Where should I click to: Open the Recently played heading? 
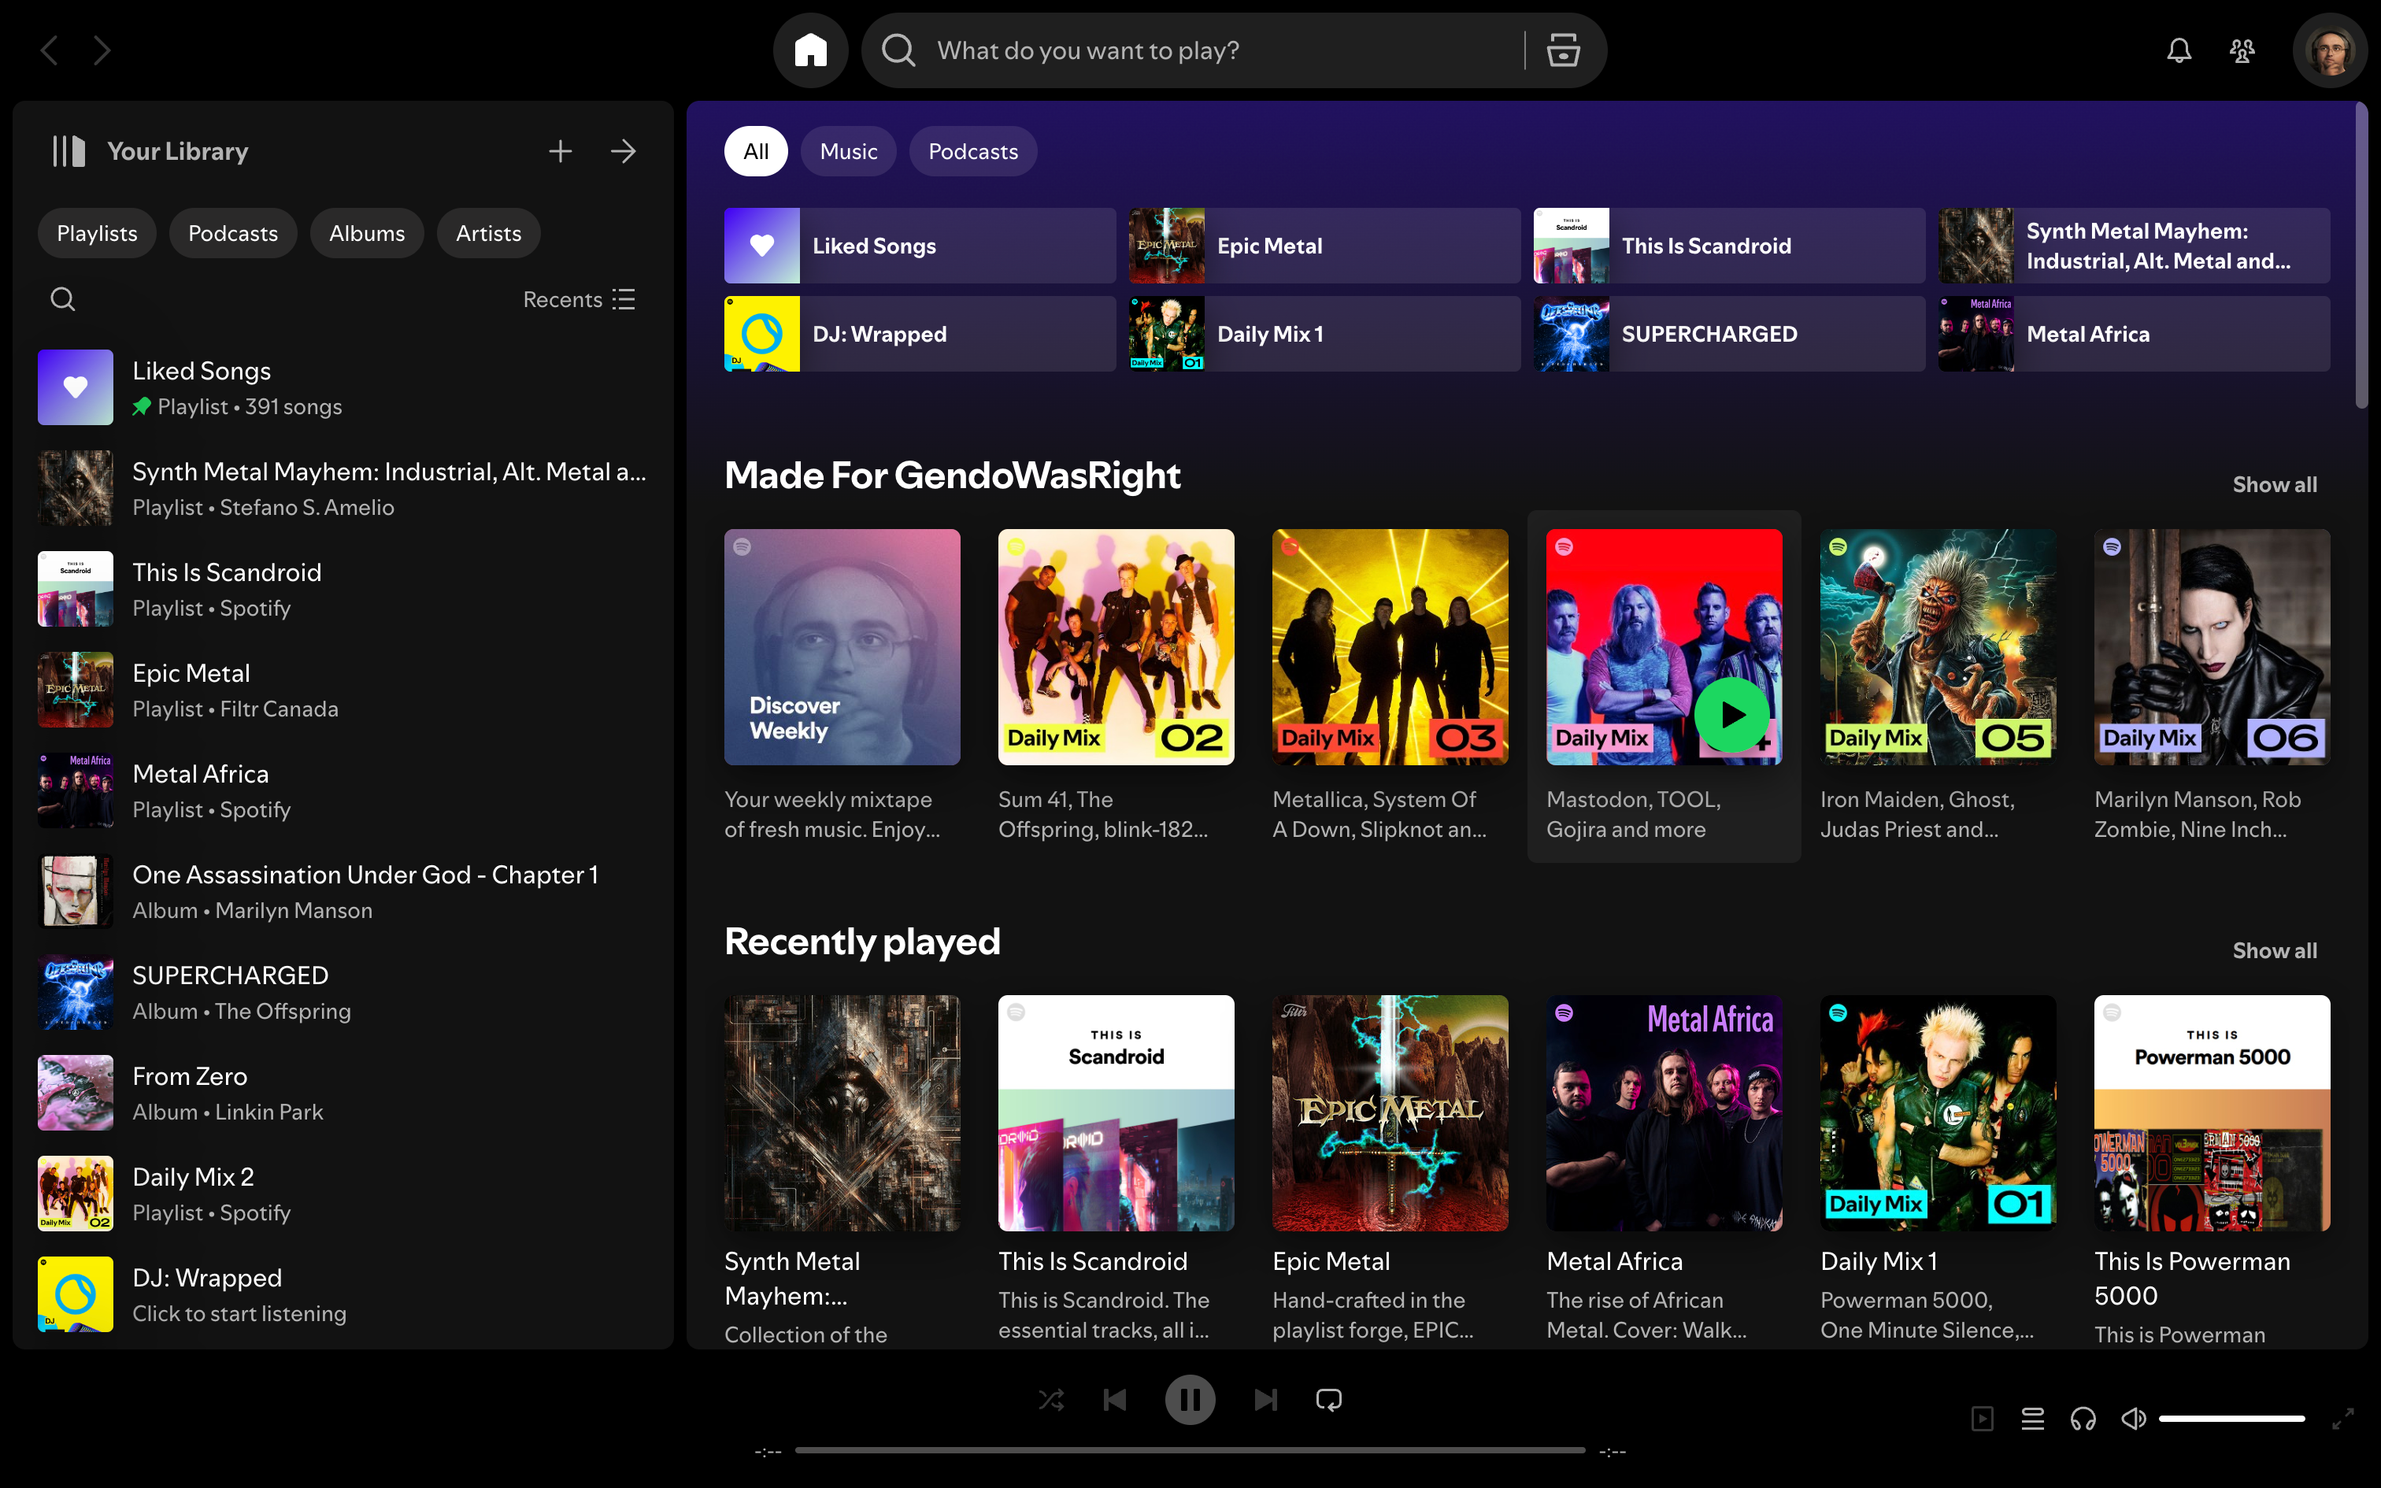point(862,942)
